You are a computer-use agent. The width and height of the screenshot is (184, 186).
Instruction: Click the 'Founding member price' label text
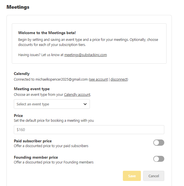coord(36,157)
